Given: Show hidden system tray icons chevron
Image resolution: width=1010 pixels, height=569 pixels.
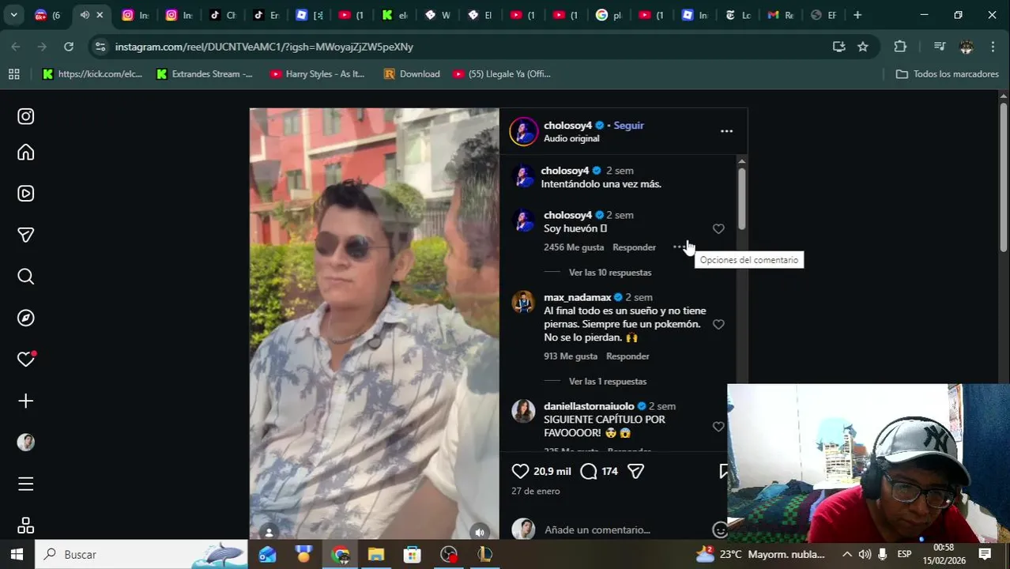Looking at the screenshot, I should click(846, 555).
